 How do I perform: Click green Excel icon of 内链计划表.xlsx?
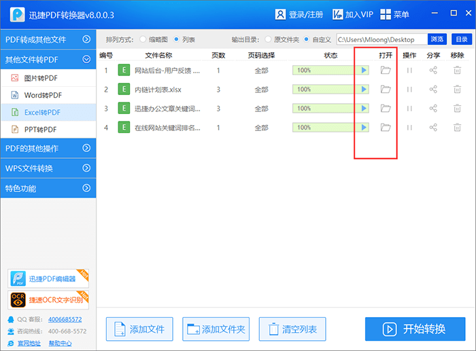(x=124, y=90)
